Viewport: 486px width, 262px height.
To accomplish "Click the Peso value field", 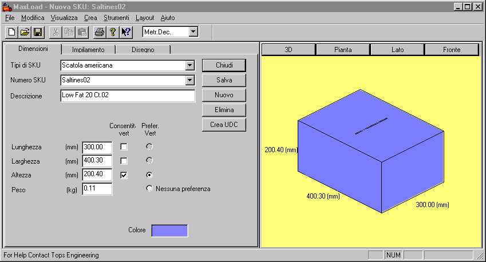I will click(x=97, y=189).
